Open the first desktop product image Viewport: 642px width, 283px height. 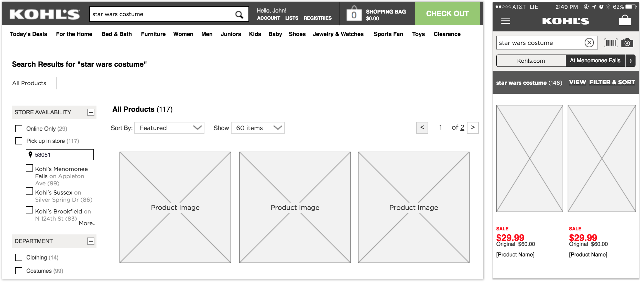(x=175, y=207)
